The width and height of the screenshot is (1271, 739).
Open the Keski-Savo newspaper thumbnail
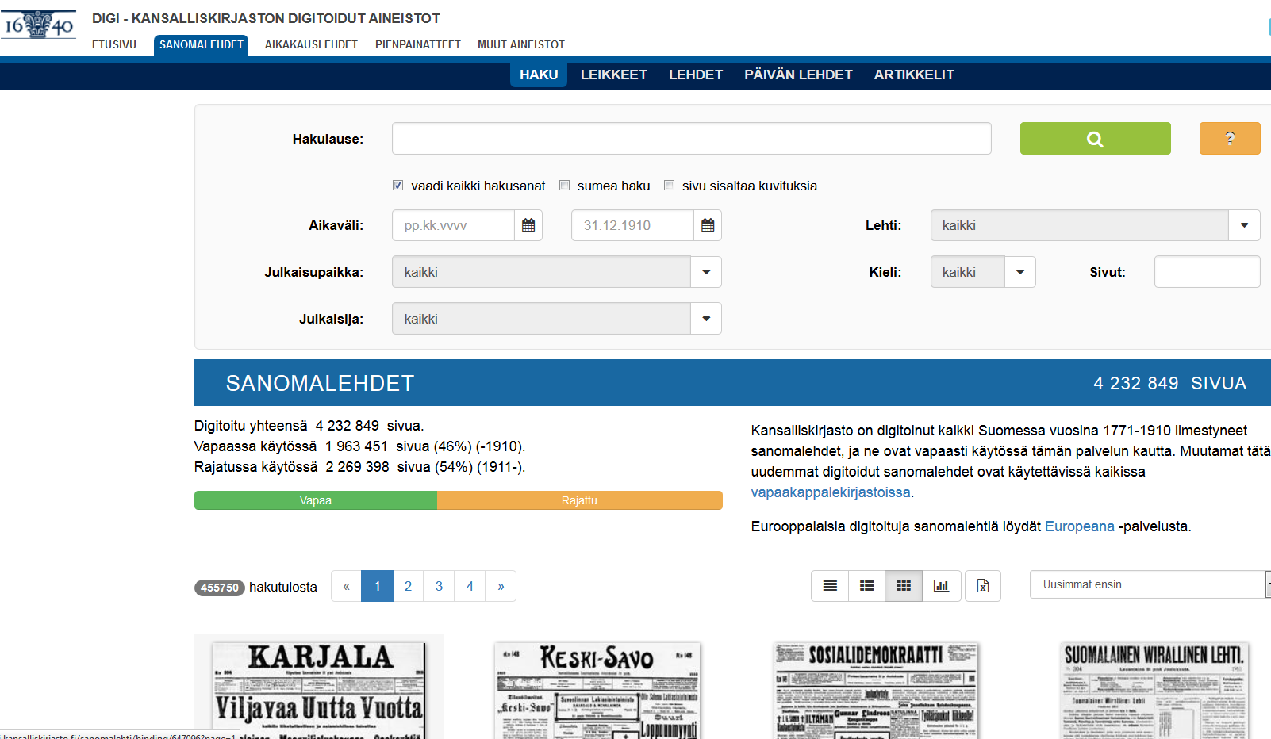click(597, 690)
